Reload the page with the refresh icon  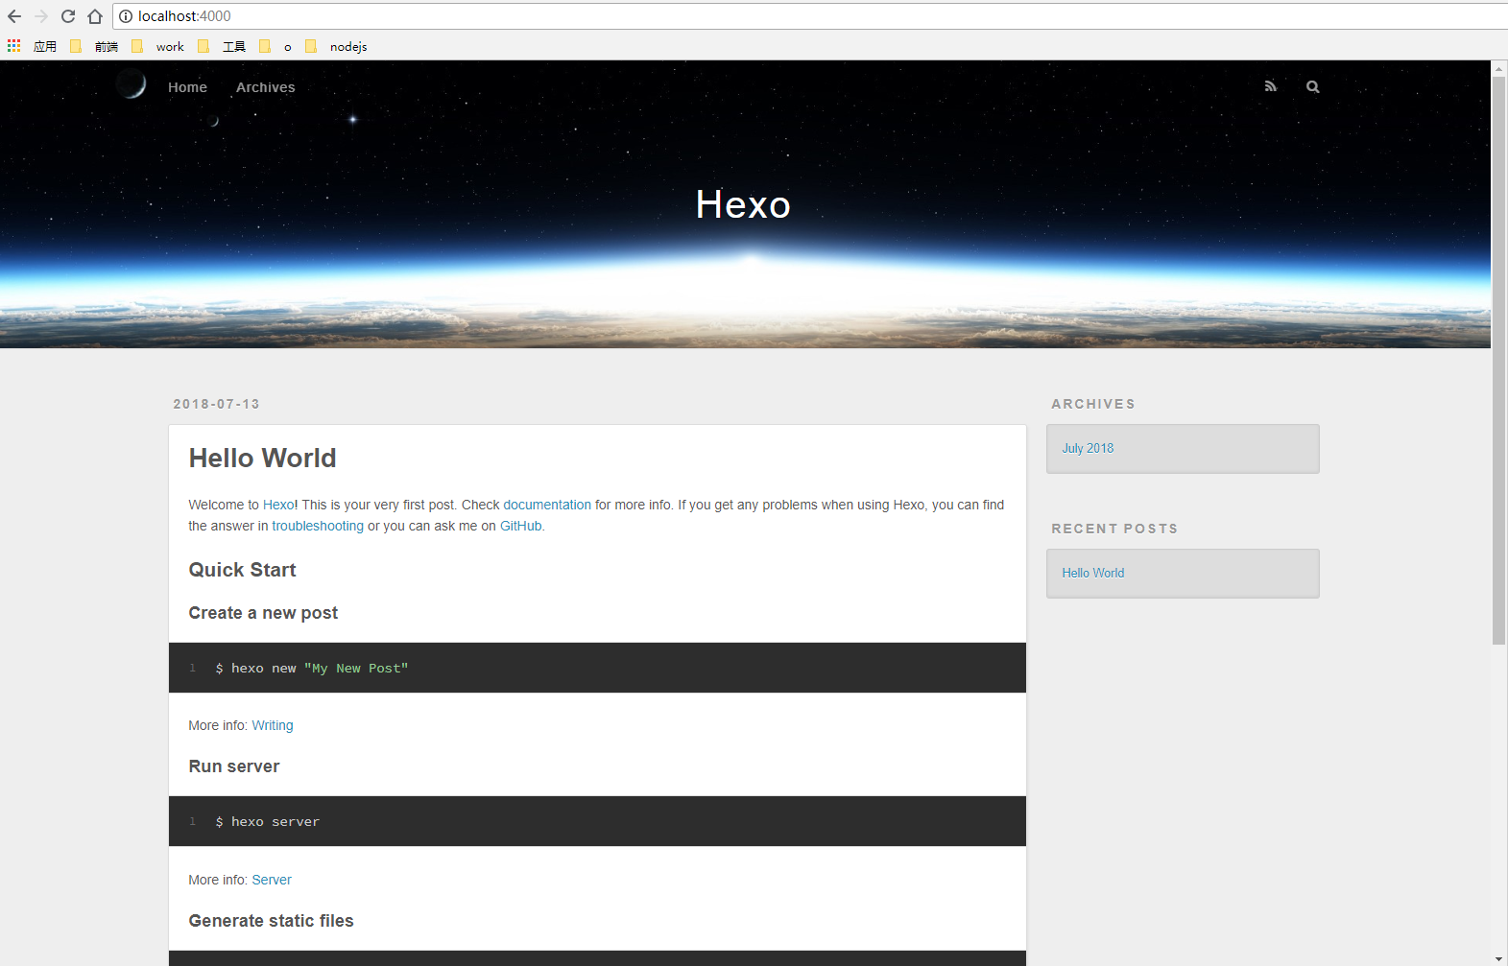pos(68,16)
